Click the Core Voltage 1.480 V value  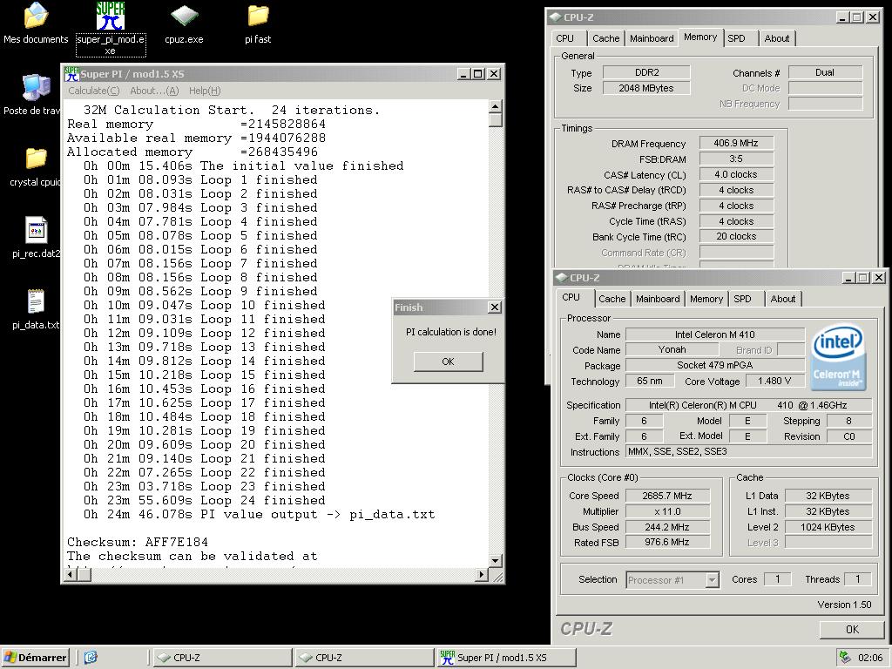click(774, 381)
